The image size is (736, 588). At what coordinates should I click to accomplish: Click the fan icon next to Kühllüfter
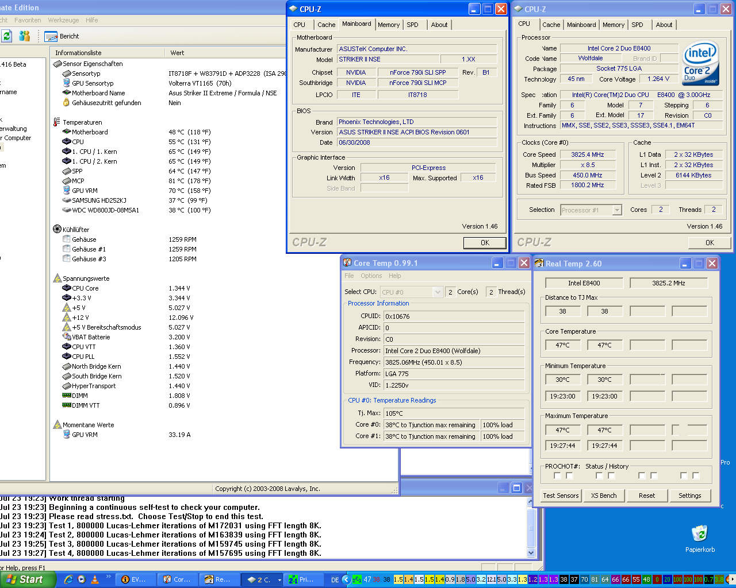click(x=57, y=229)
